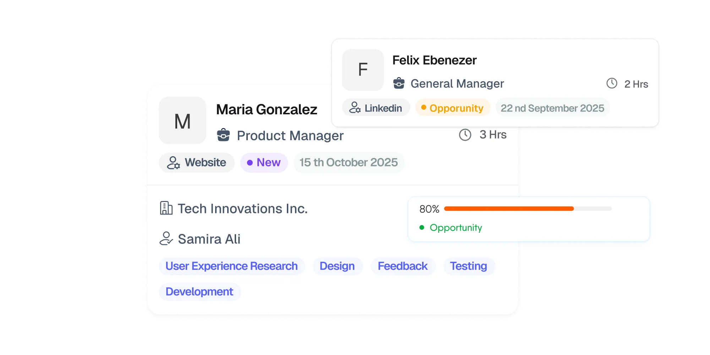This screenshot has height=355, width=710.
Task: Select the orange Opporunity status badge
Action: (453, 108)
